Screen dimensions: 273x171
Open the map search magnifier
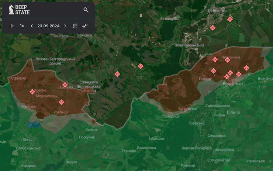pyautogui.click(x=86, y=10)
